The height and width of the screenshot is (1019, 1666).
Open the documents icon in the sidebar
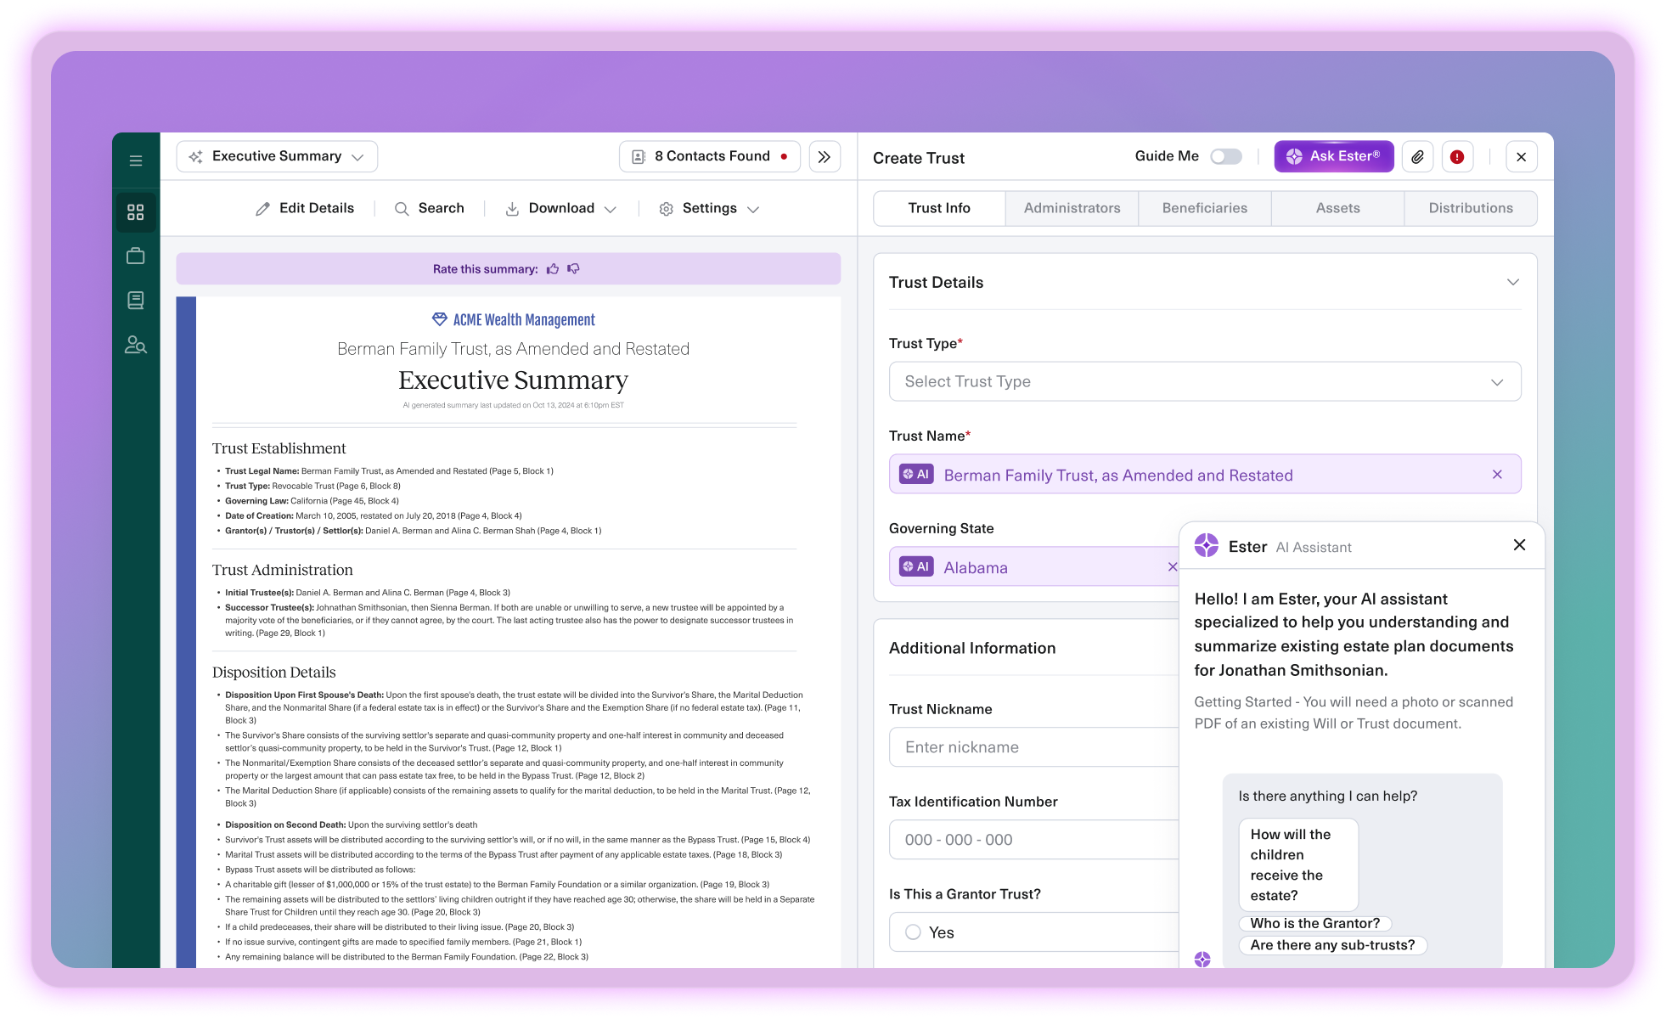click(x=136, y=300)
